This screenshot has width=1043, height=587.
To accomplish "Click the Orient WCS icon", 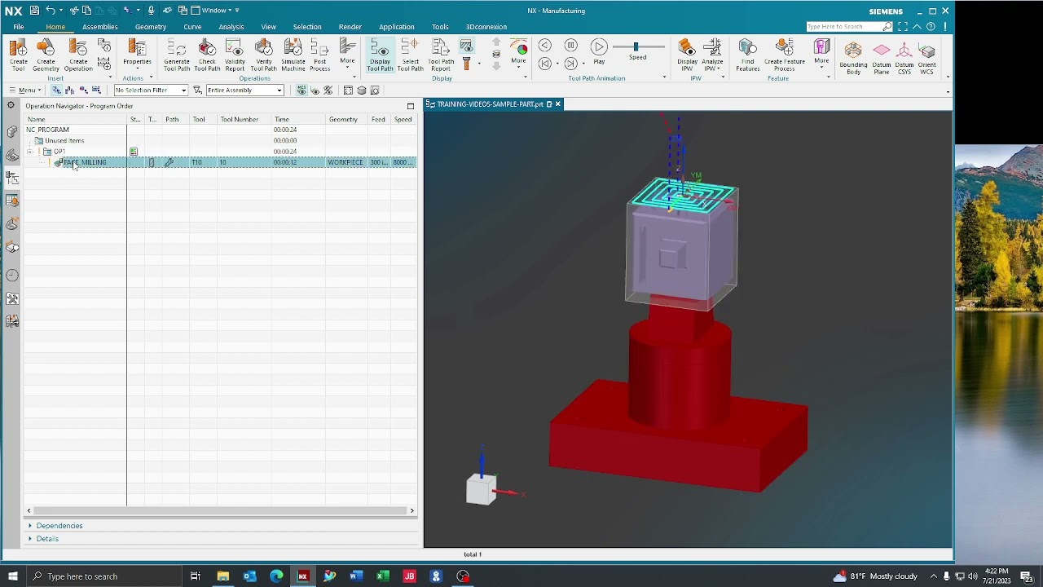I will 927,58.
